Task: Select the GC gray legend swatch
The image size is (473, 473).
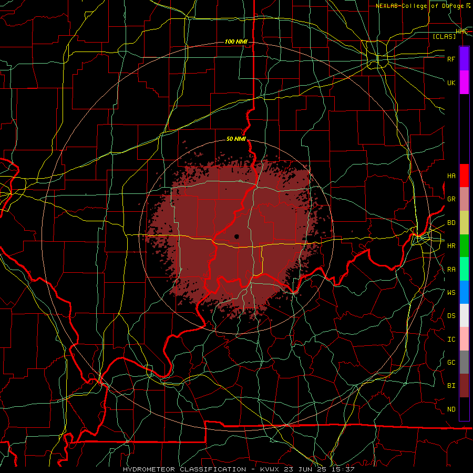Action: pyautogui.click(x=464, y=362)
